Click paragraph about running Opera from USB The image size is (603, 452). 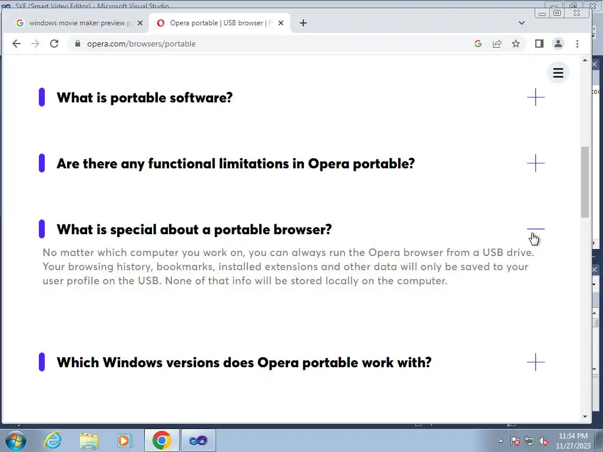tap(288, 267)
